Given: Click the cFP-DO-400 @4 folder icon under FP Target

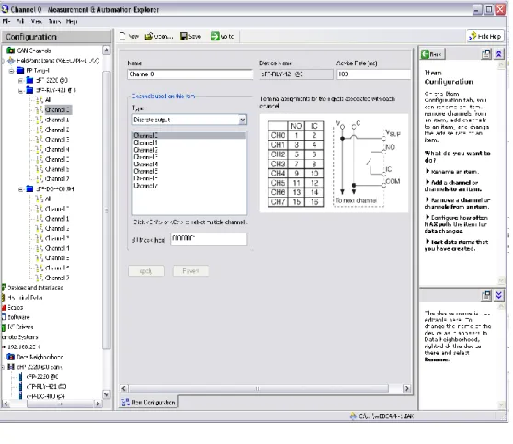Looking at the screenshot, I should point(29,188).
